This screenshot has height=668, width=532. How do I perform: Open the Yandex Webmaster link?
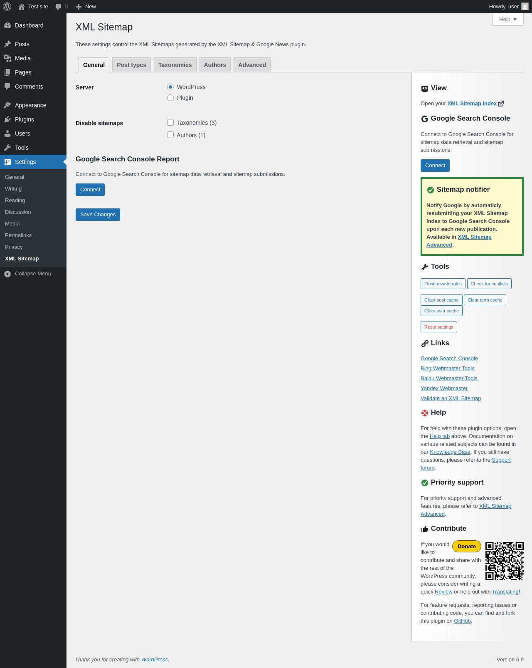pyautogui.click(x=444, y=388)
